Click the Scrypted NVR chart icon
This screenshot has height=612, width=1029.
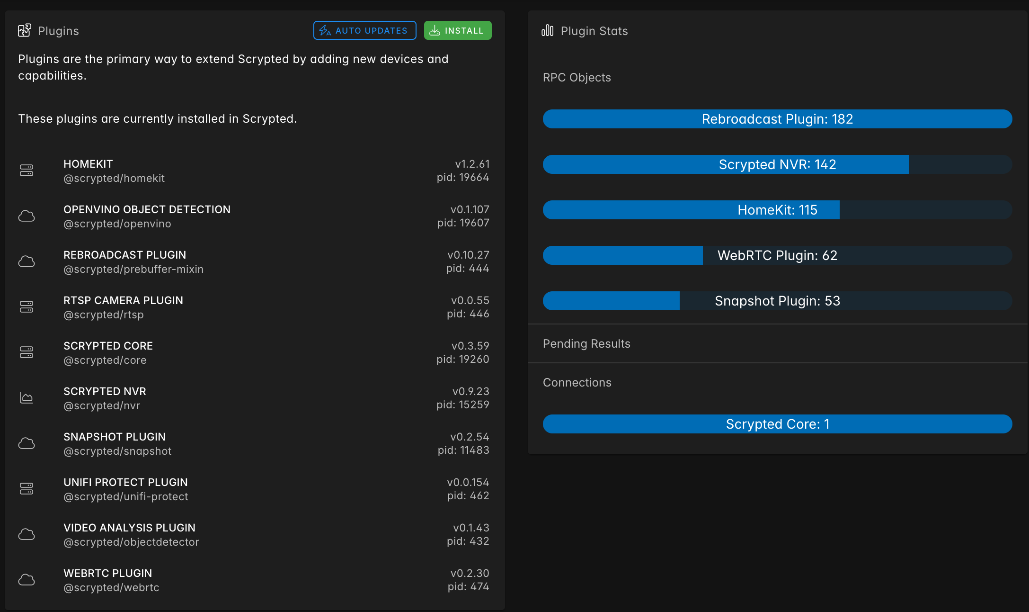(x=27, y=398)
